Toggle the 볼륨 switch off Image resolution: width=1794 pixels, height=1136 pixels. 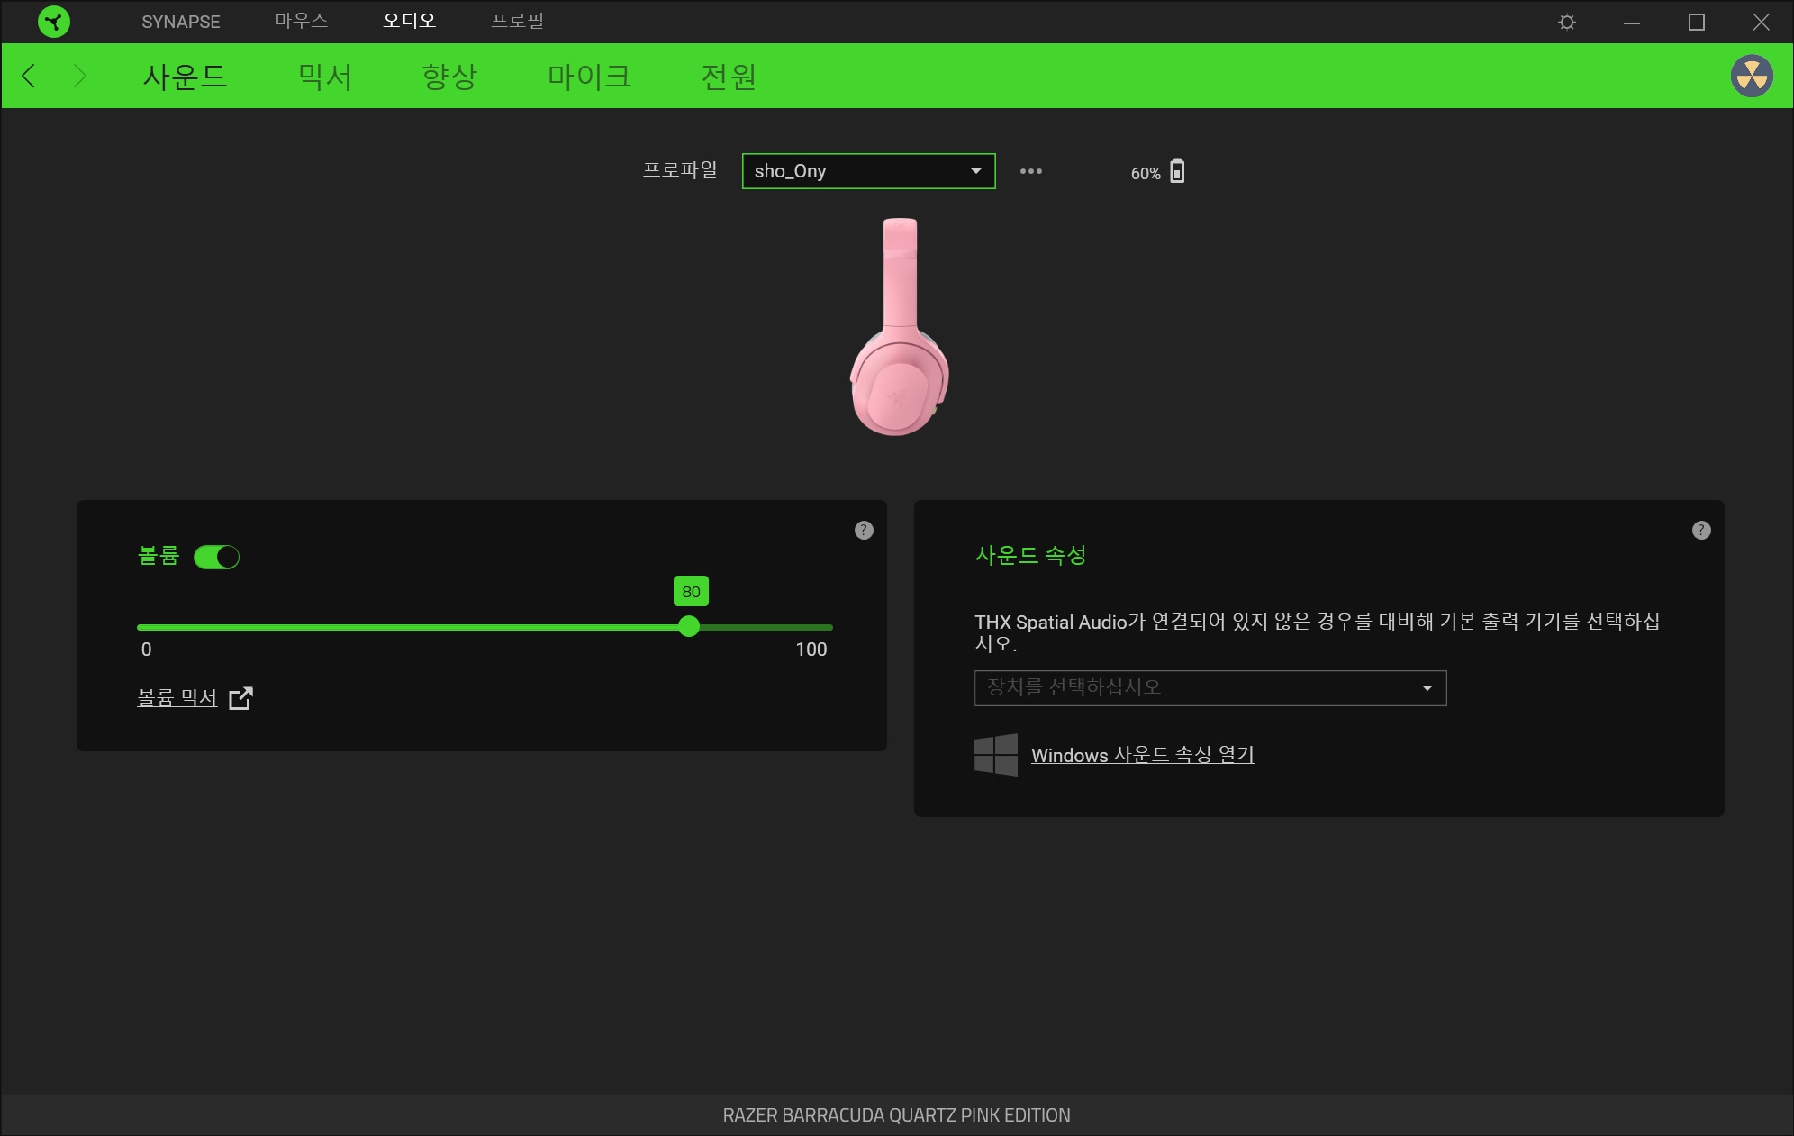(x=216, y=558)
